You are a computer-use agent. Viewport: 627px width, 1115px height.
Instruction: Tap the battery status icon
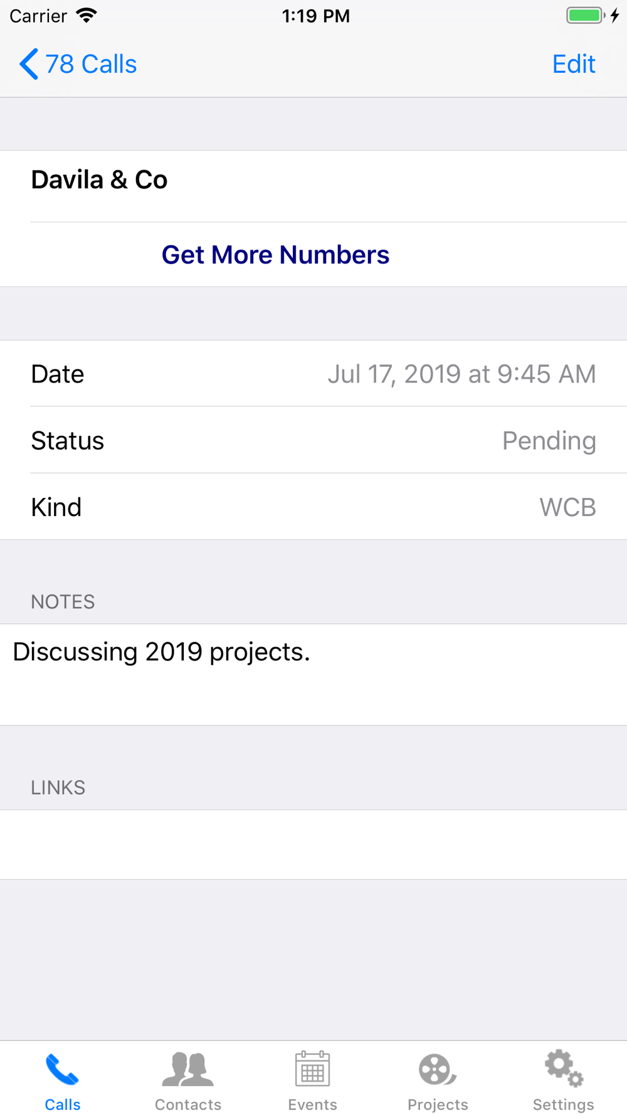(586, 16)
